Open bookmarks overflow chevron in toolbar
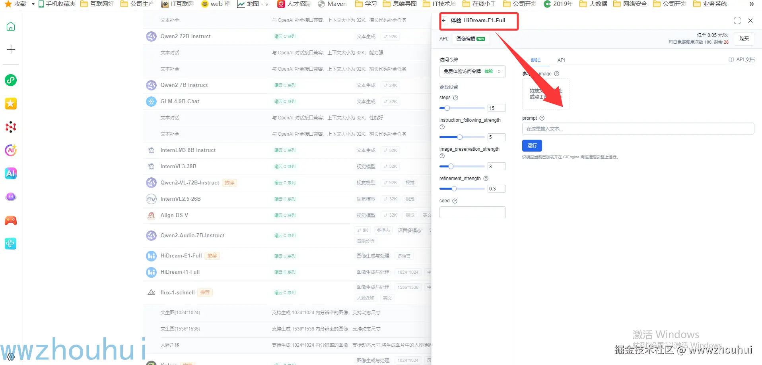The width and height of the screenshot is (762, 365). point(752,4)
